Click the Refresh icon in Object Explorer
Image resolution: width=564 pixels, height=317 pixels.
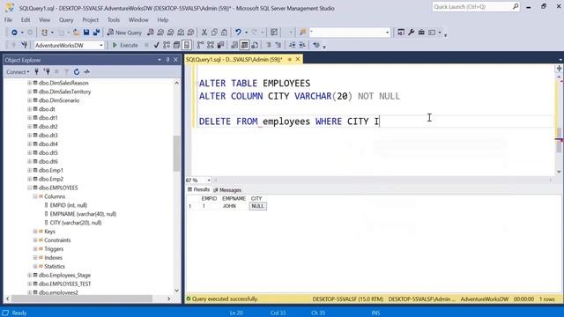[77, 72]
